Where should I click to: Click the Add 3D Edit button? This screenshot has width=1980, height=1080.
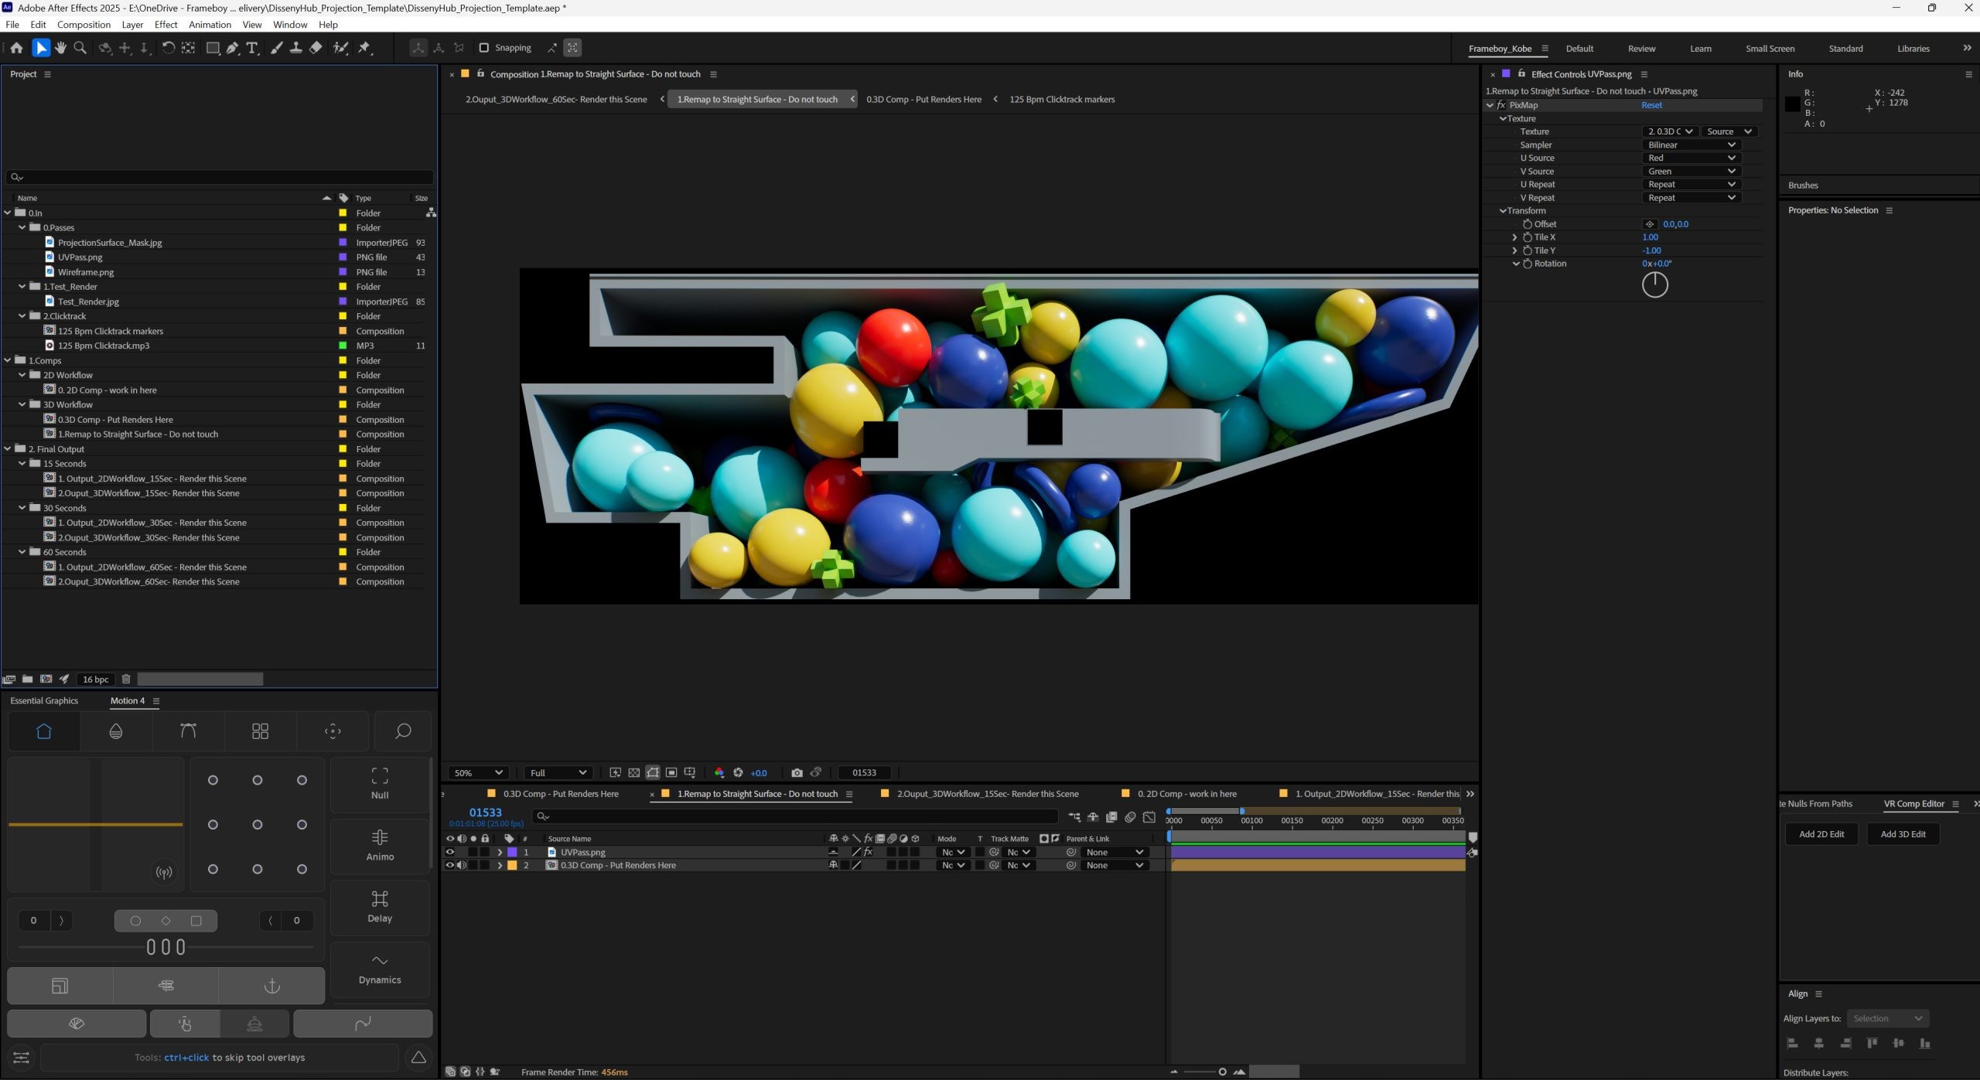pyautogui.click(x=1903, y=834)
